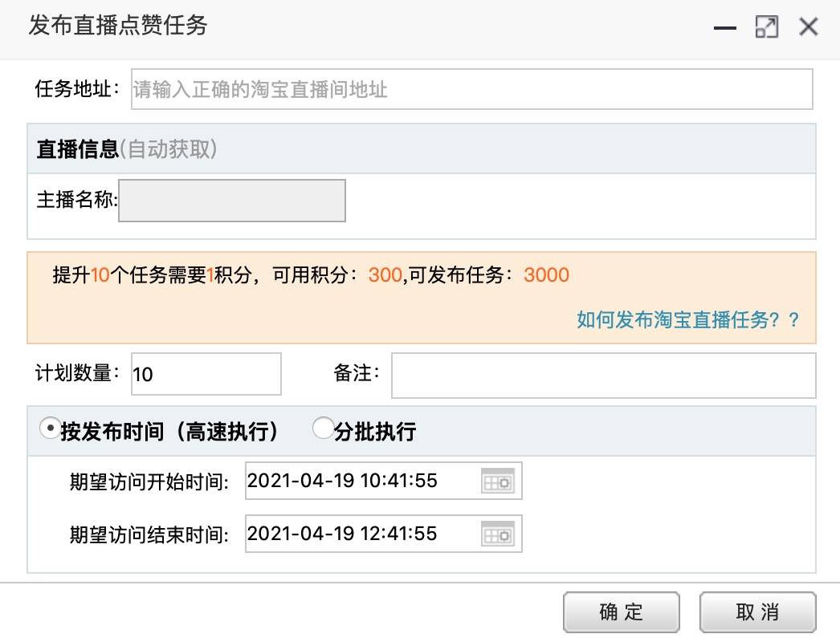This screenshot has width=840, height=642.
Task: Focus the 任务地址 input field
Action: 472,89
